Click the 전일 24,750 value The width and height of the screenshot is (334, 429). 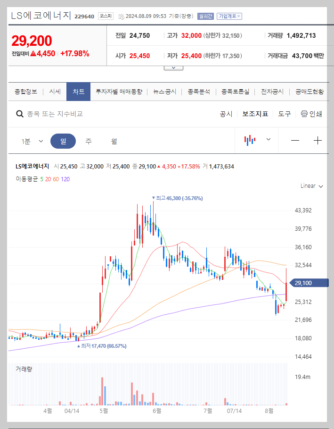pyautogui.click(x=139, y=35)
